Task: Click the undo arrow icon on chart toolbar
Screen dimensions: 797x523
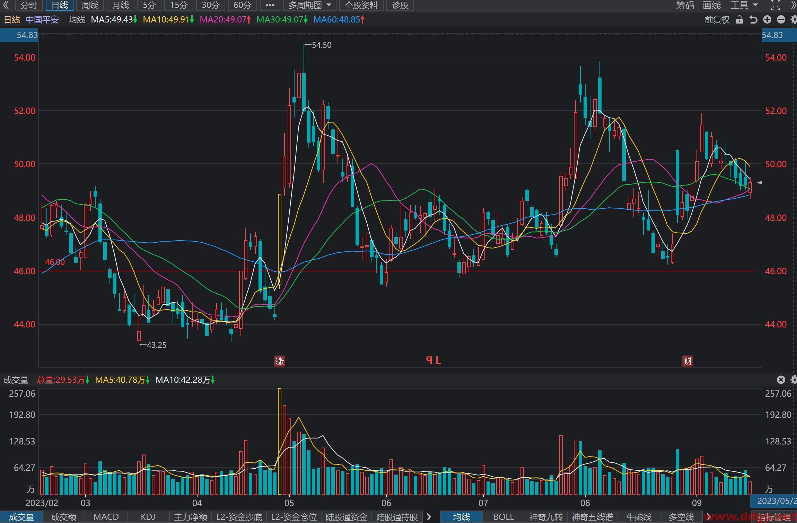Action: coord(753,20)
